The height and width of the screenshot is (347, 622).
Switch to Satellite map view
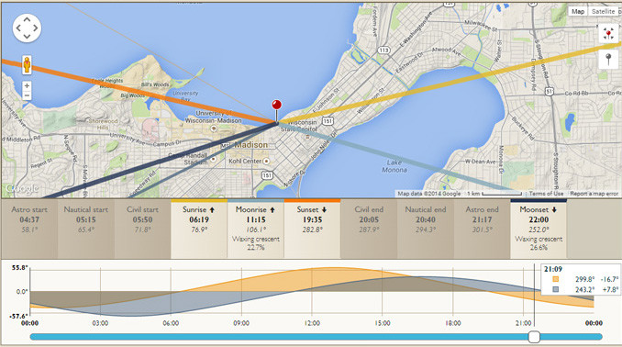click(x=603, y=12)
